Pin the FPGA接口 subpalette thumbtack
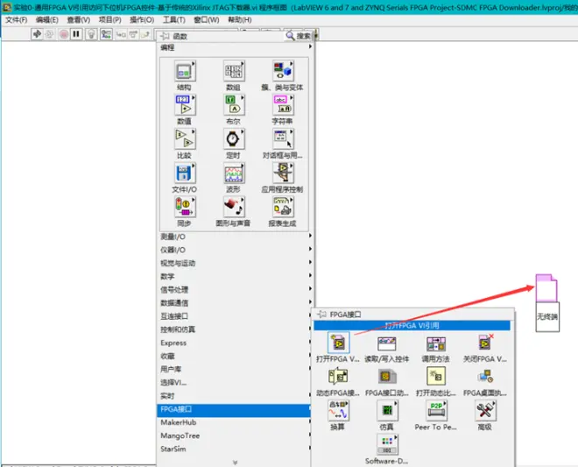 tap(321, 315)
